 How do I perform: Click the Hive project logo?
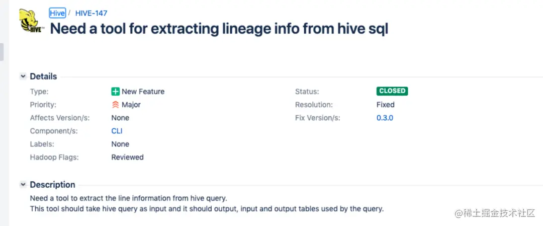[31, 22]
